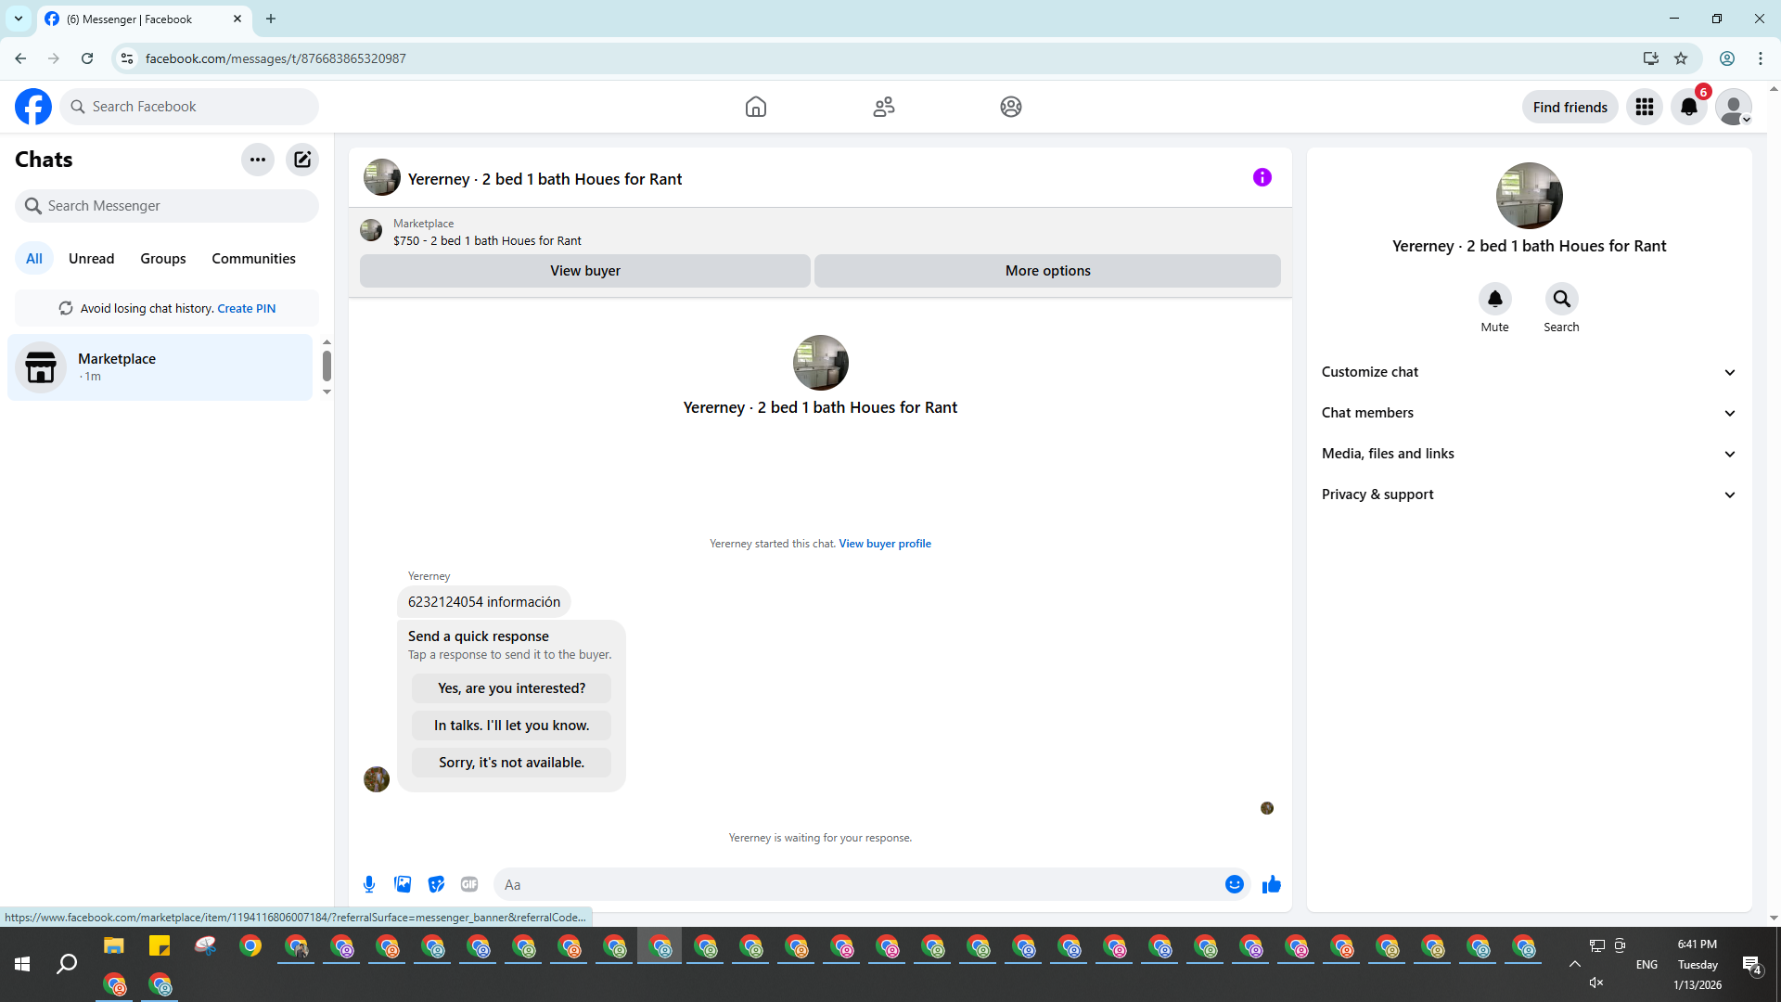Click the Search Messenger input field
Screen dimensions: 1781x1002
tap(176, 206)
